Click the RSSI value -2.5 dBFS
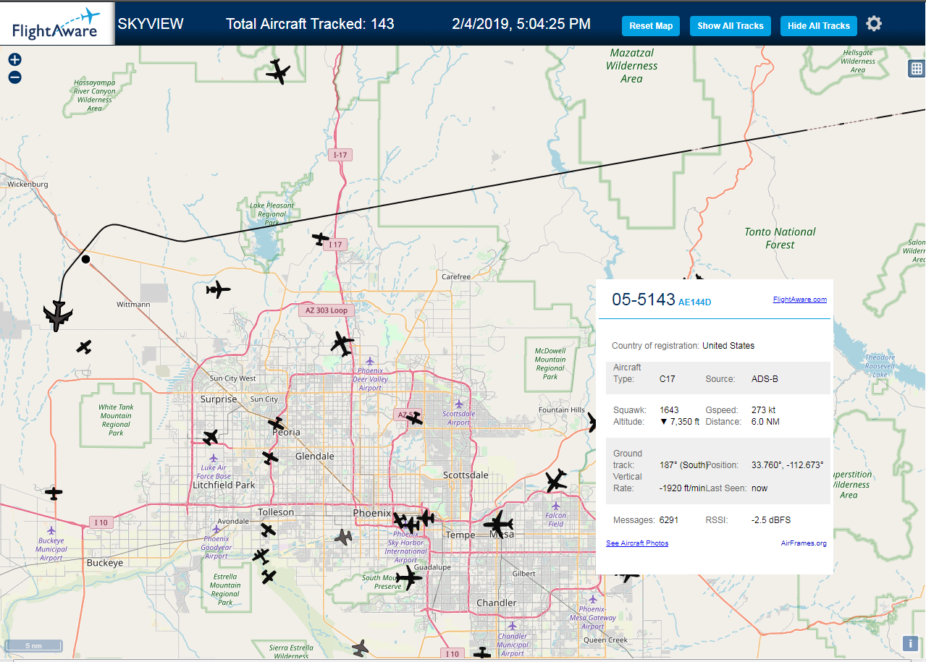The image size is (926, 662). click(x=772, y=520)
